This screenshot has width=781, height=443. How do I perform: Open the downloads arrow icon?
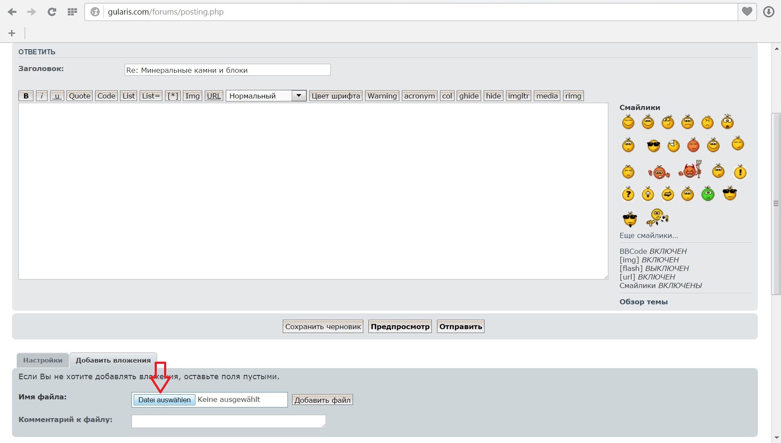pyautogui.click(x=769, y=12)
